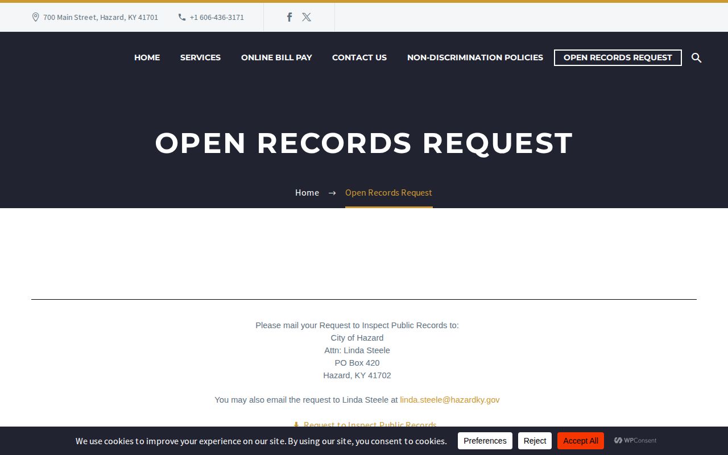Accept all cookies
728x455 pixels.
(581, 441)
